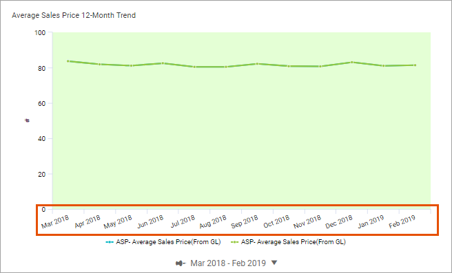Screen dimensions: 452x273
Task: Click the 'Feb 2019' x-axis label
Action: (x=402, y=222)
